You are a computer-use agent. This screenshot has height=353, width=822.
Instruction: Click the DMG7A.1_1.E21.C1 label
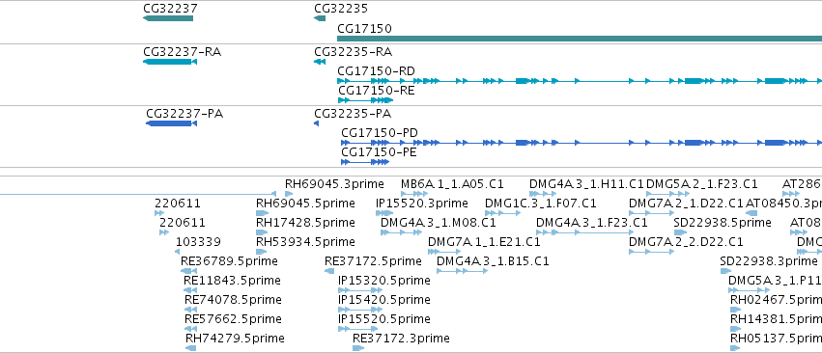pos(484,242)
